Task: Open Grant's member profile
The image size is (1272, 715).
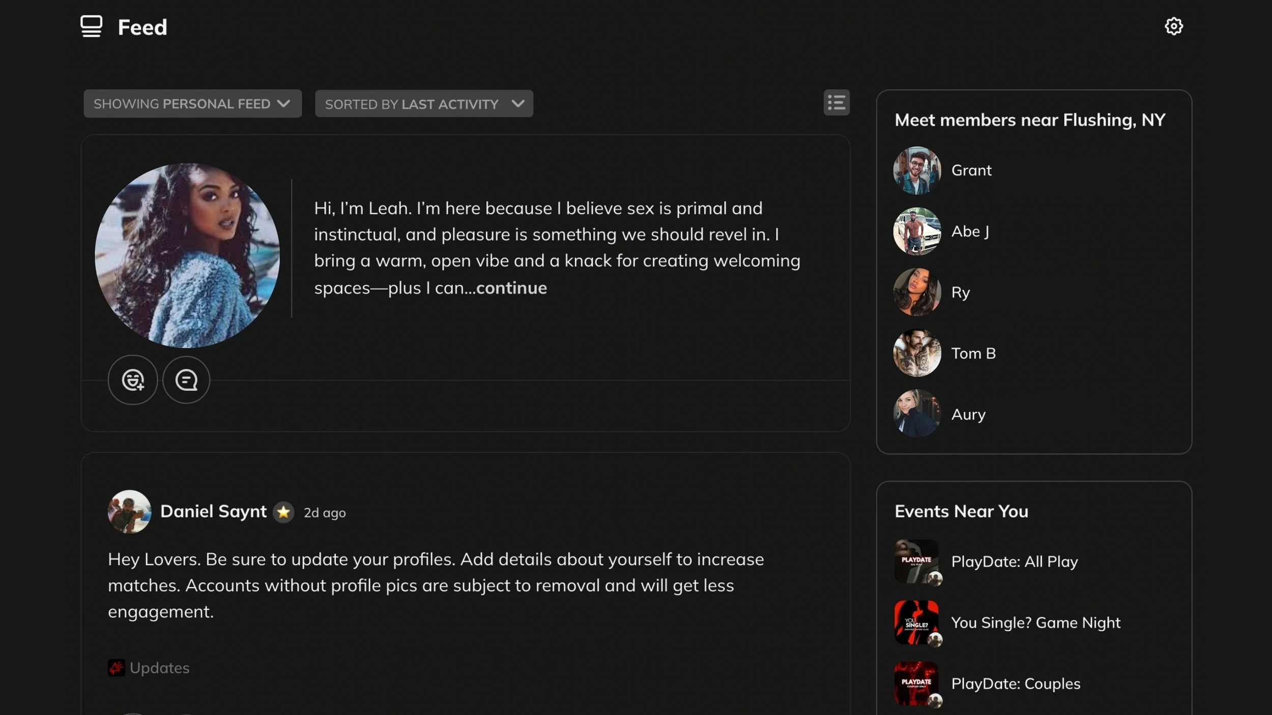Action: click(x=971, y=170)
